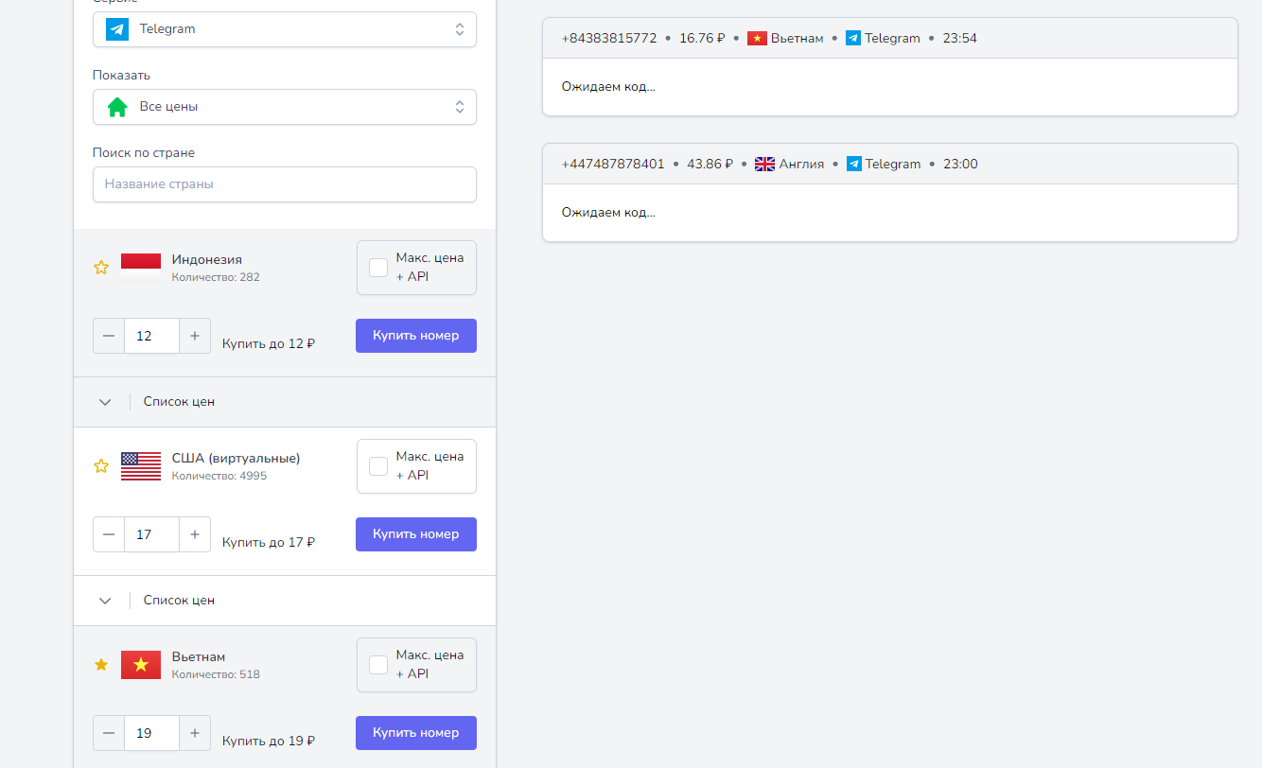The width and height of the screenshot is (1262, 768).
Task: Click the Показать label
Action: (121, 76)
